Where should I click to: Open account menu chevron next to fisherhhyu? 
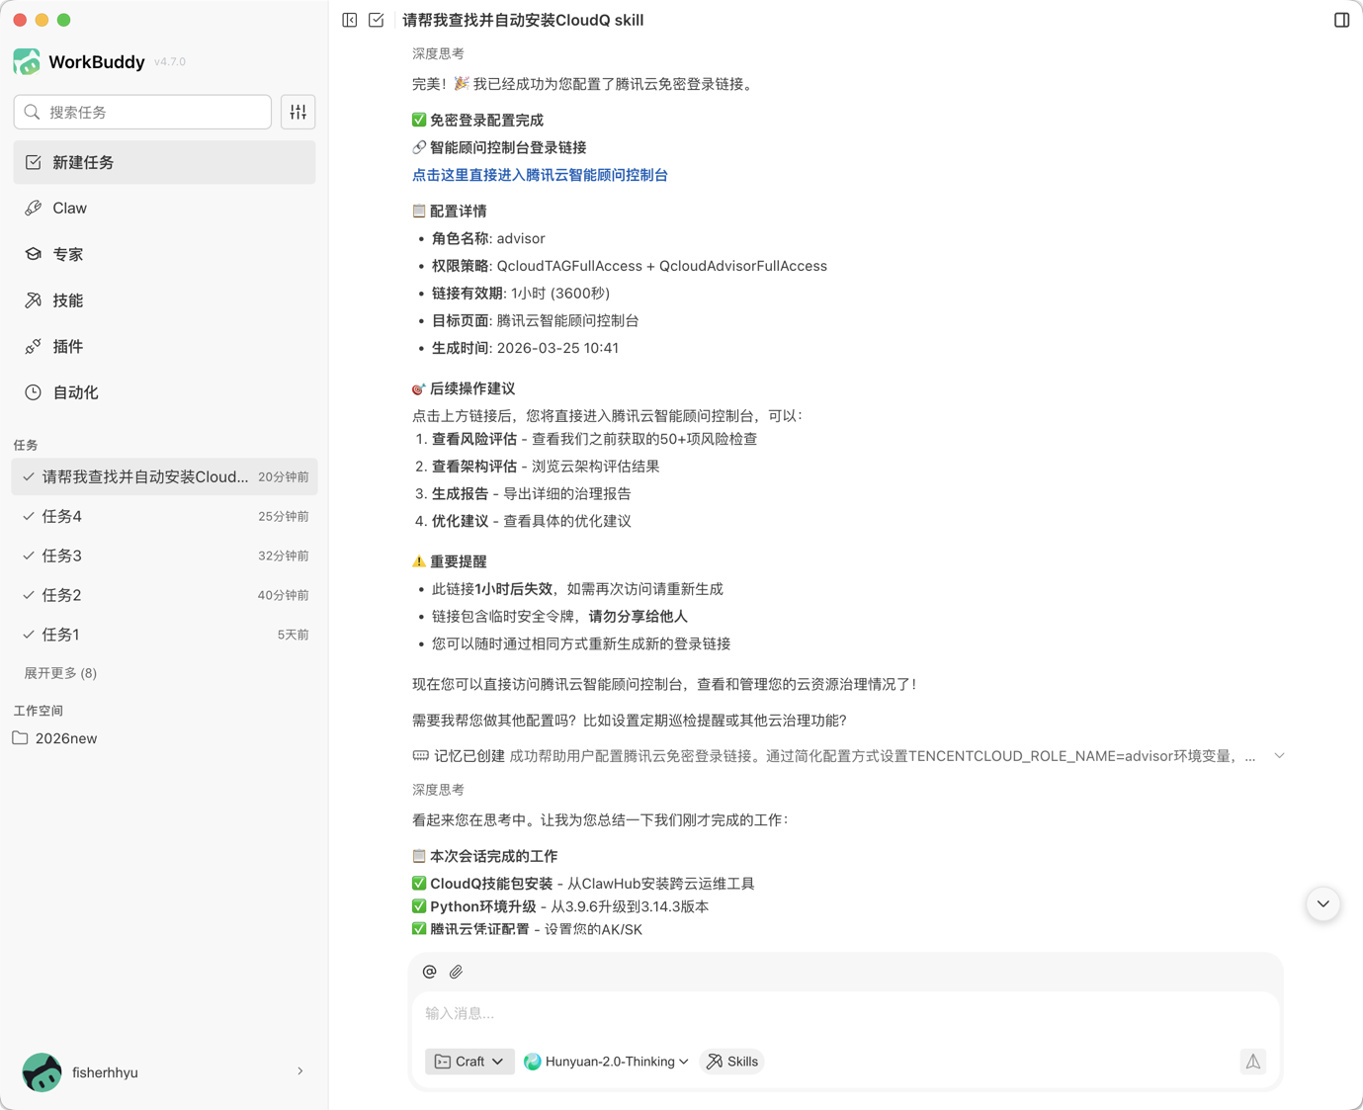[x=300, y=1071]
